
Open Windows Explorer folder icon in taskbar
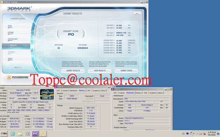pos(20,134)
